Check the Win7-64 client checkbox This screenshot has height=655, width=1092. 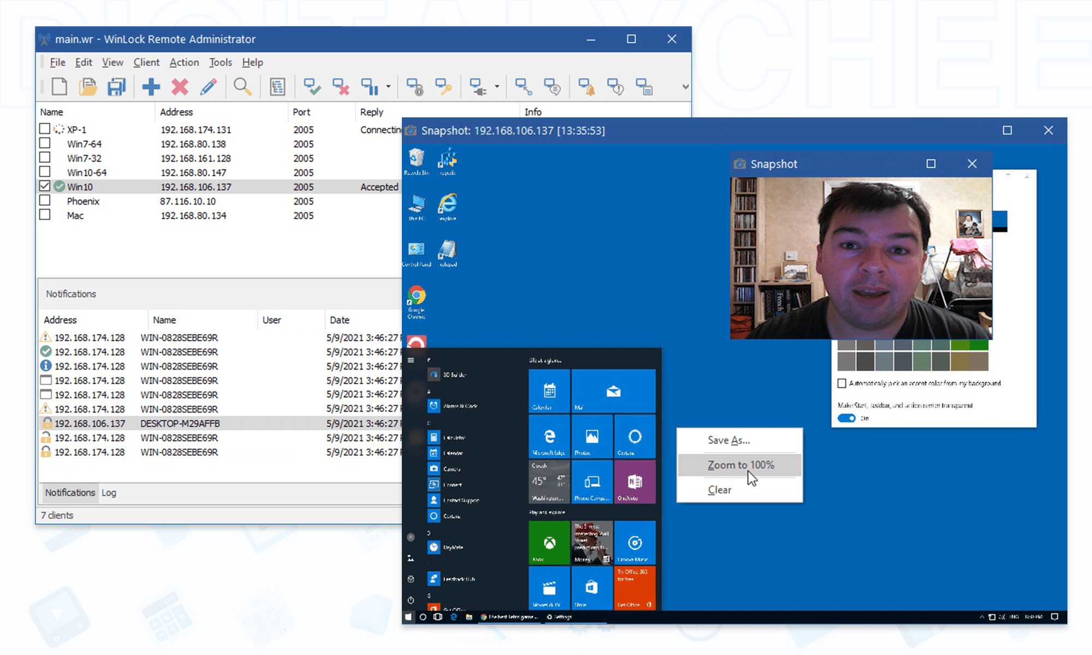pyautogui.click(x=45, y=144)
